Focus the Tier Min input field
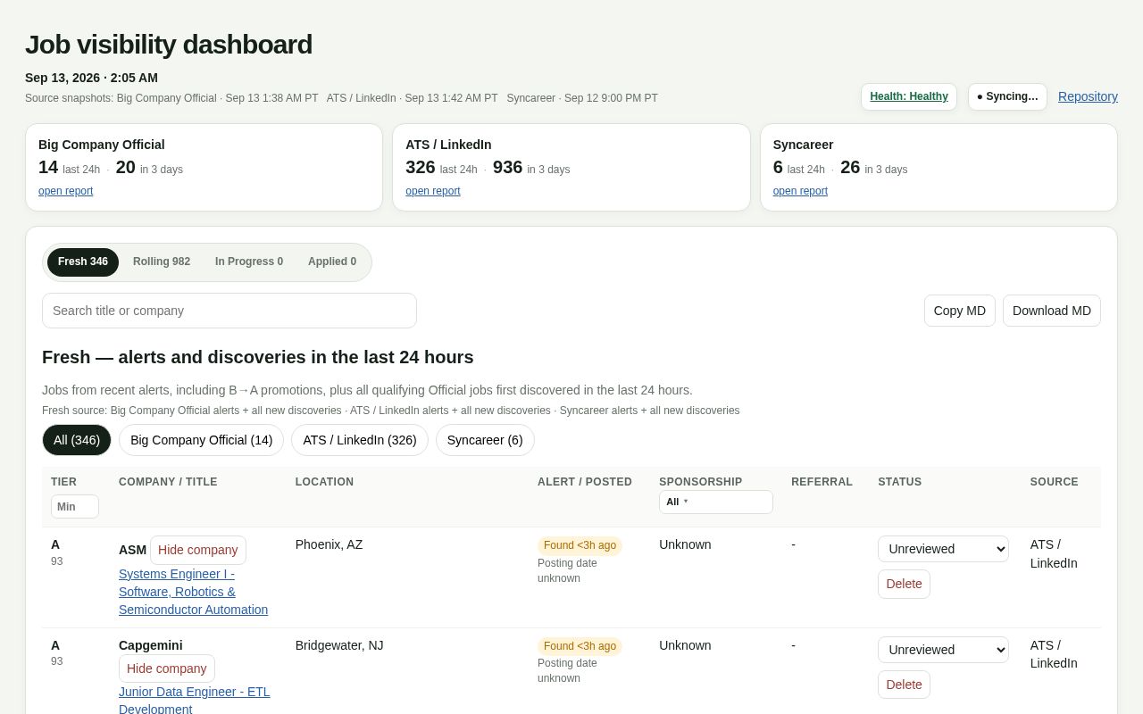Viewport: 1143px width, 714px height. point(75,507)
